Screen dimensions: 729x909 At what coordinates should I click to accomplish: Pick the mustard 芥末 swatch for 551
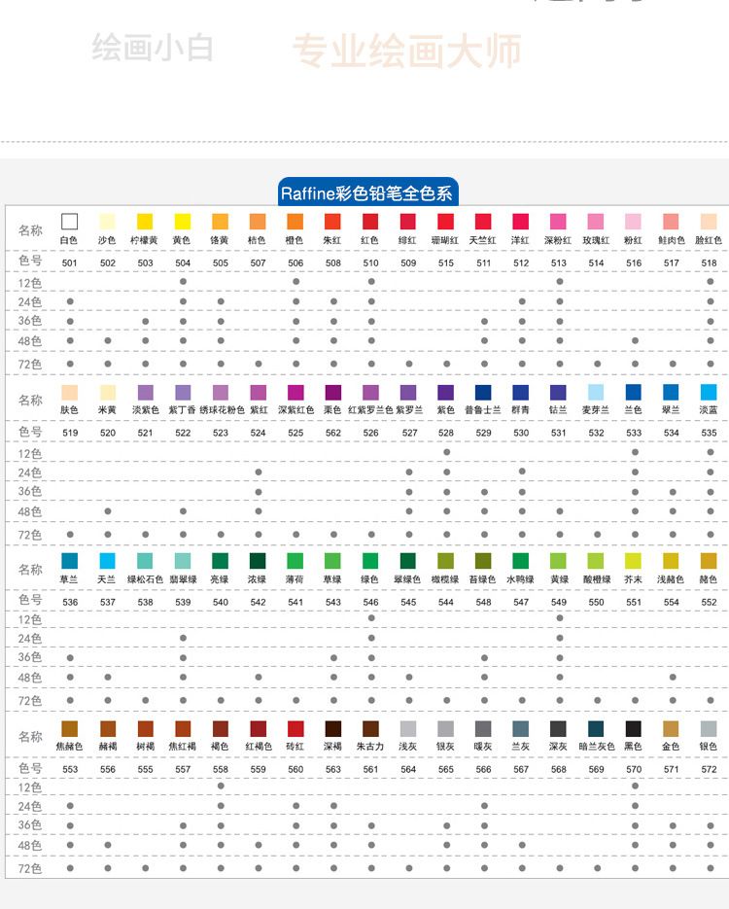point(634,561)
